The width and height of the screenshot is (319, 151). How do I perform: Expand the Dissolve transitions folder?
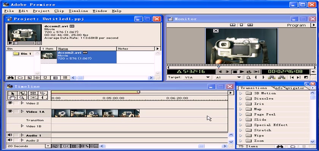click(x=241, y=99)
